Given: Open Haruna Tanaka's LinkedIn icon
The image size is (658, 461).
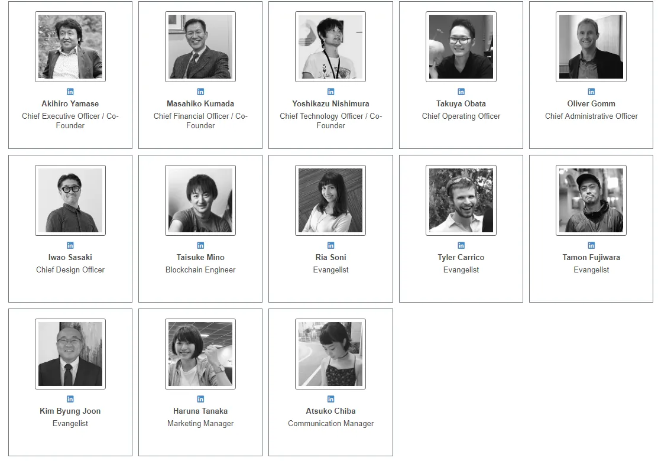Looking at the screenshot, I should pos(200,399).
